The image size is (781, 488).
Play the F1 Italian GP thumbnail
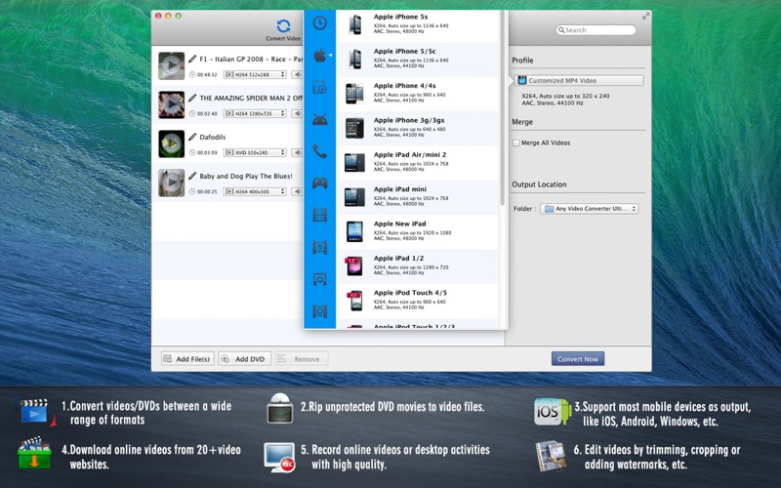coord(172,65)
